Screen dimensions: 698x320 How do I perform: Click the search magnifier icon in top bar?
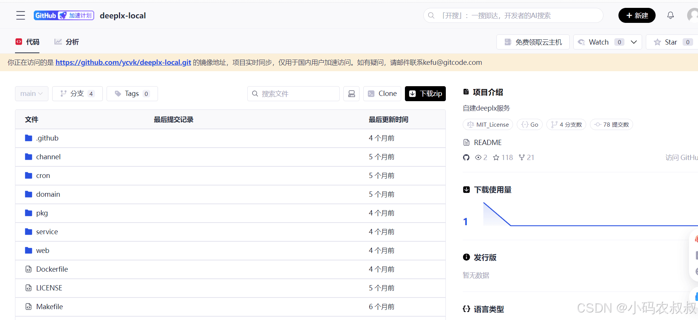click(x=432, y=15)
